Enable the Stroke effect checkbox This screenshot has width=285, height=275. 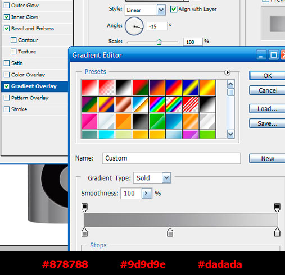click(7, 109)
